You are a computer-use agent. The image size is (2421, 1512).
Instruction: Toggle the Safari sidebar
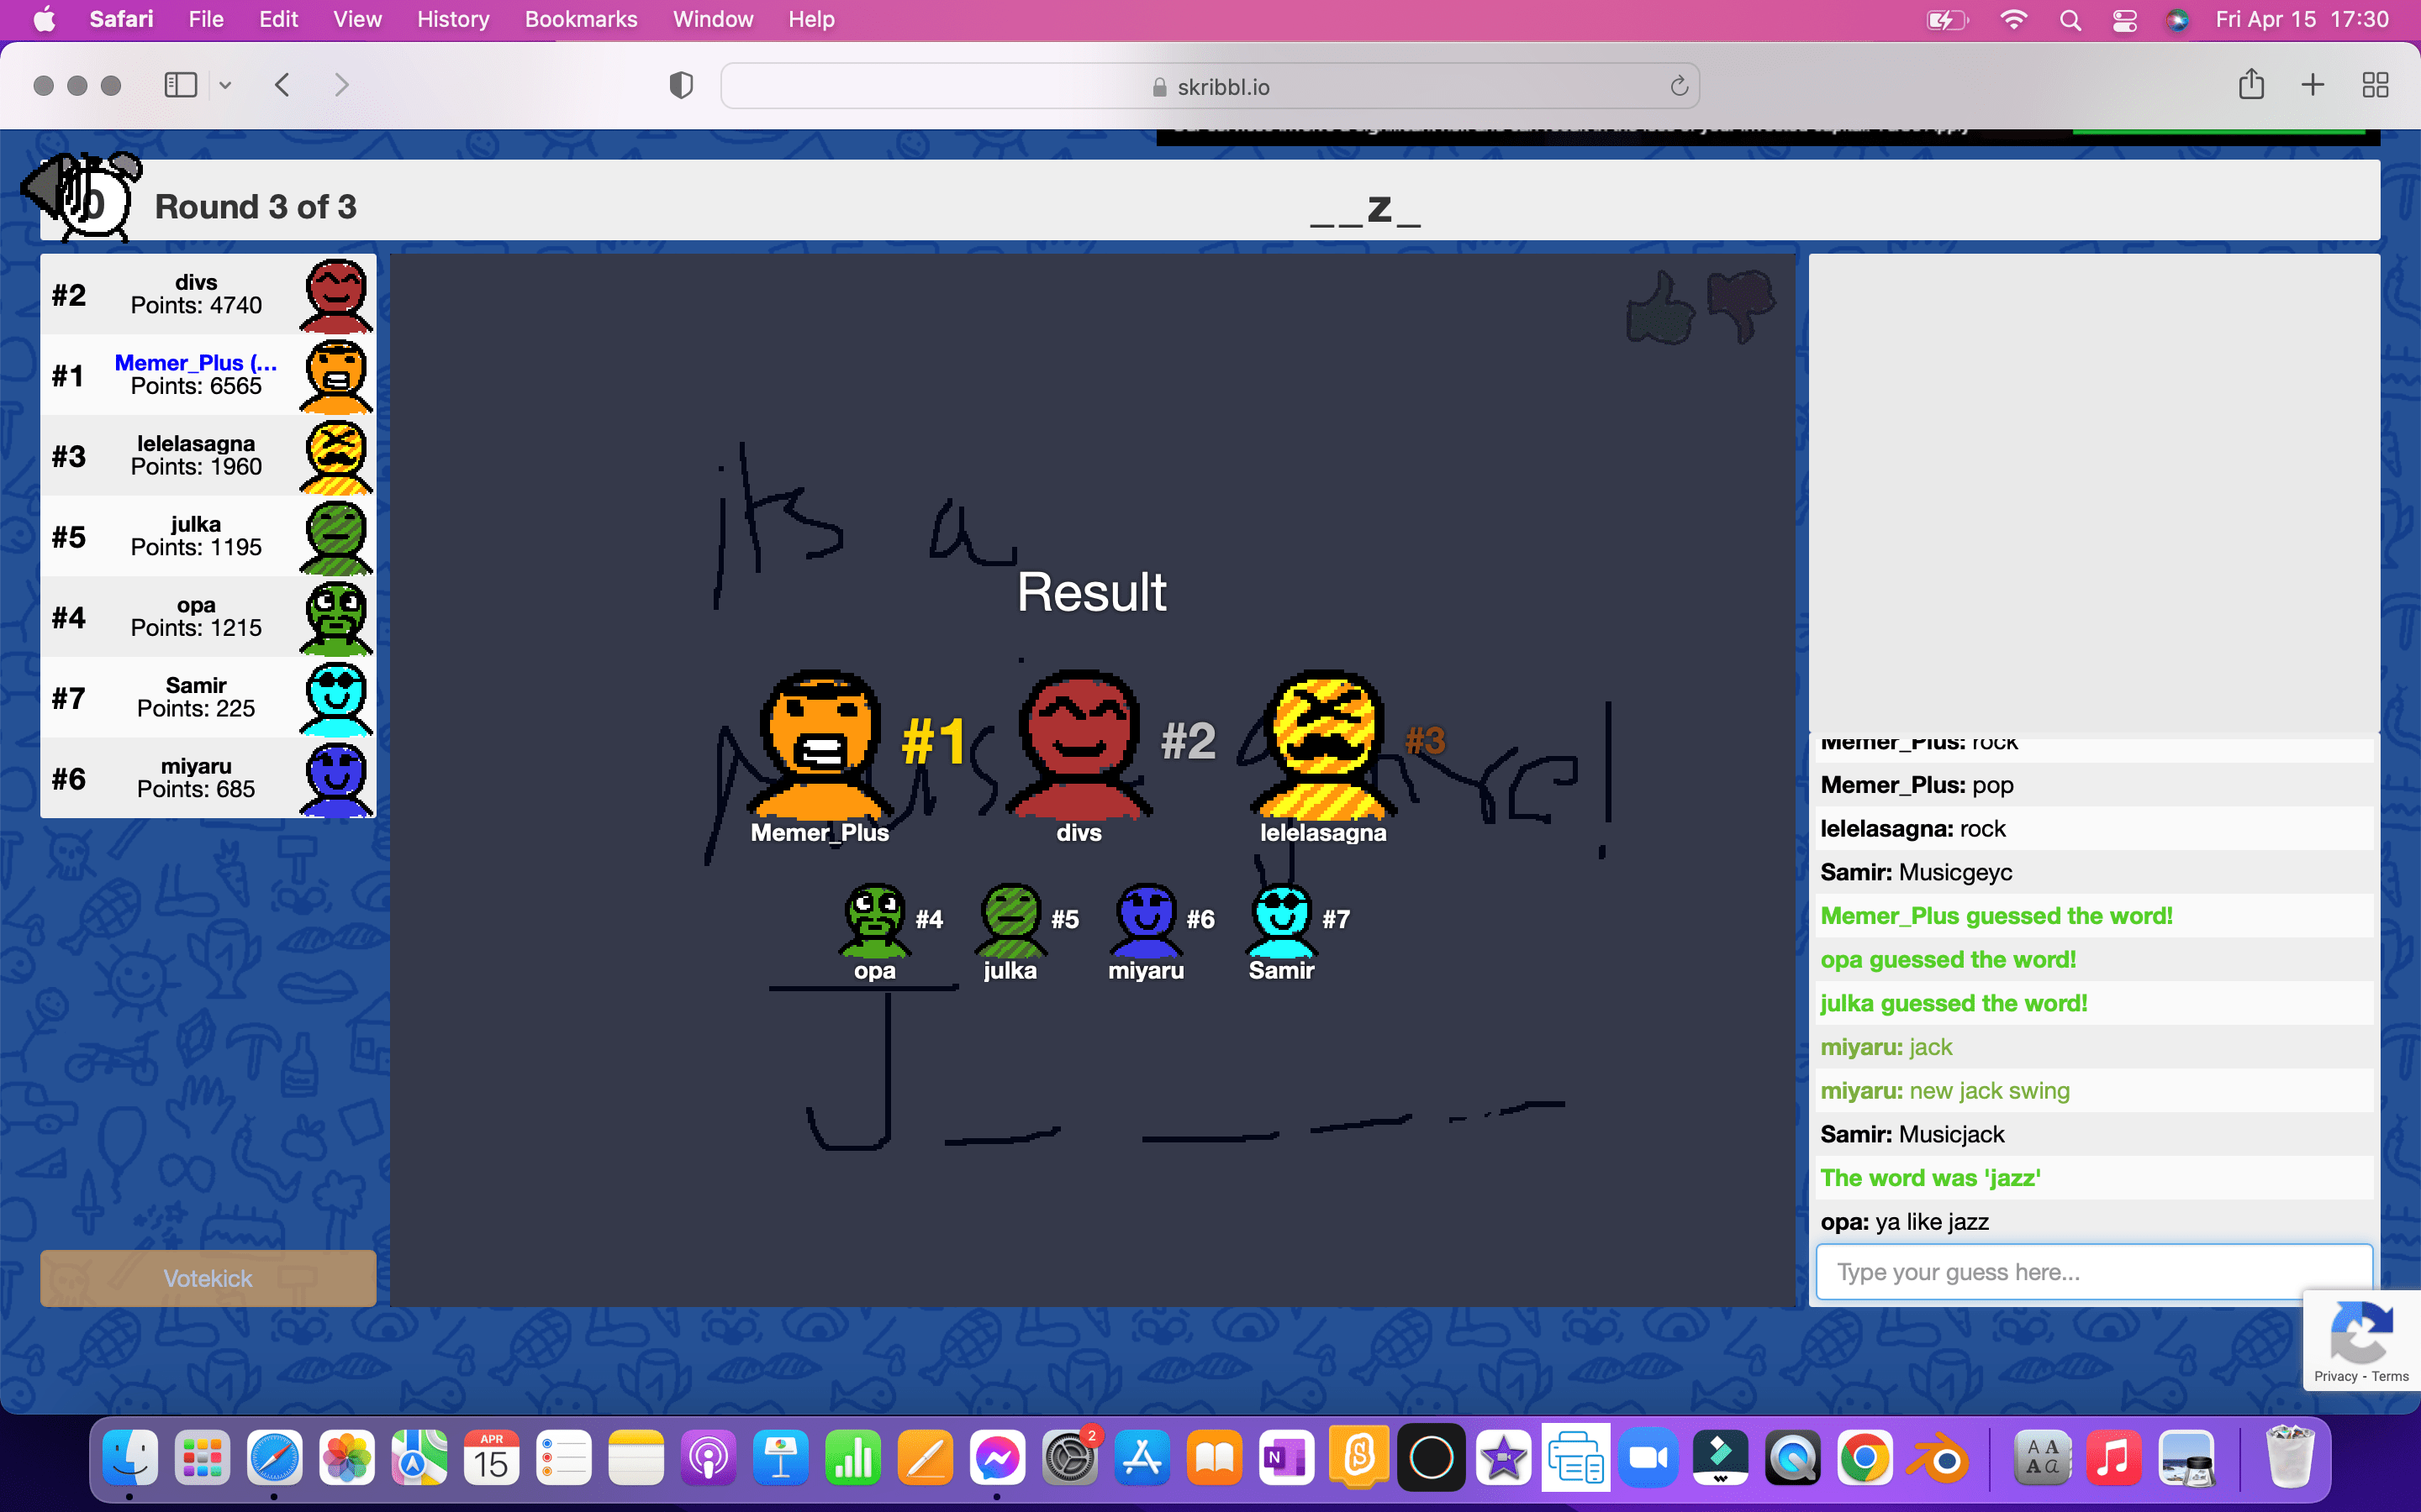click(x=180, y=85)
